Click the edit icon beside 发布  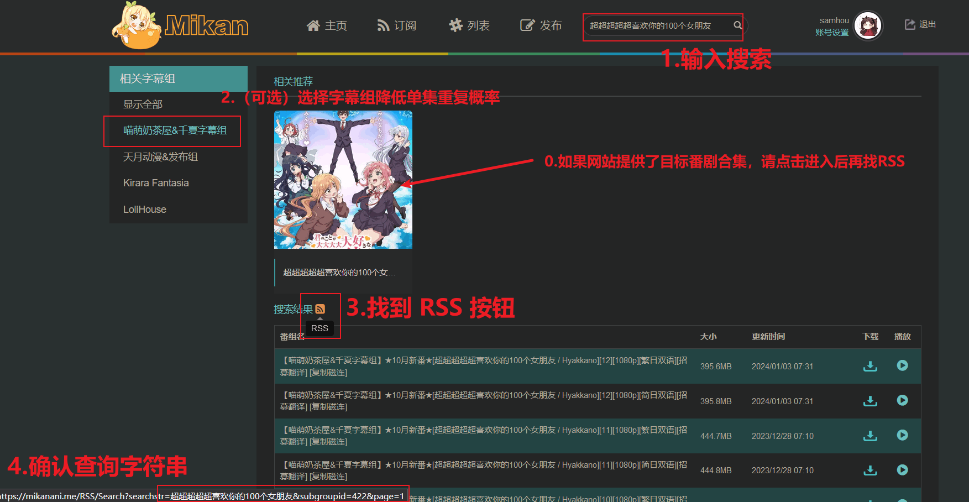point(527,25)
